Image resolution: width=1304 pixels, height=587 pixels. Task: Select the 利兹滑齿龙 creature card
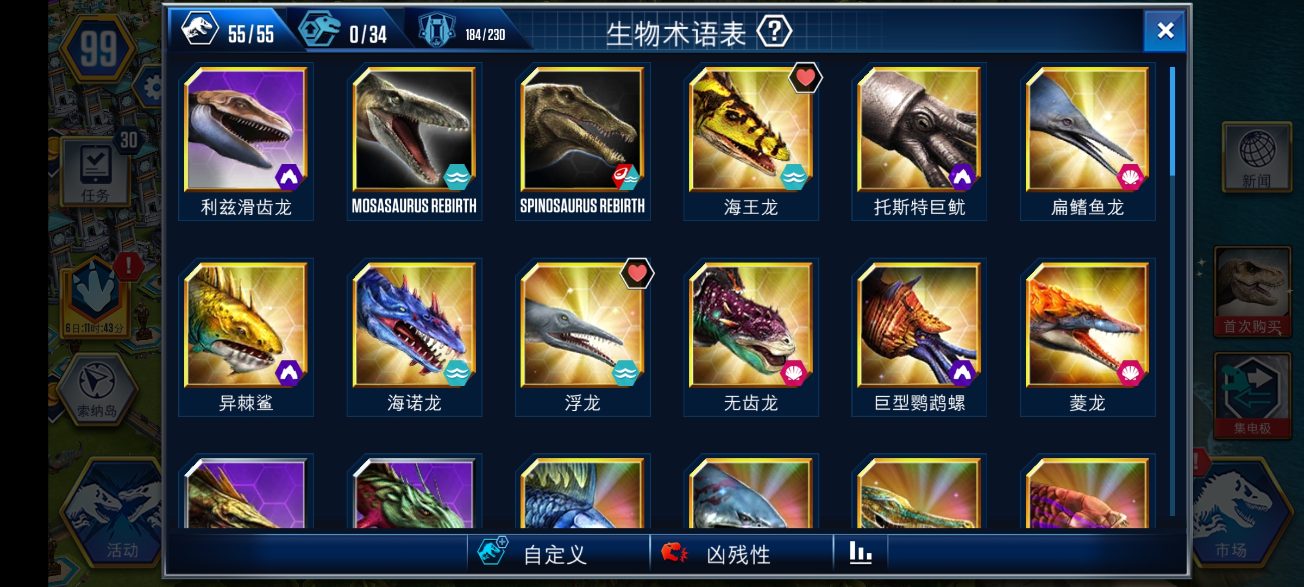point(246,142)
